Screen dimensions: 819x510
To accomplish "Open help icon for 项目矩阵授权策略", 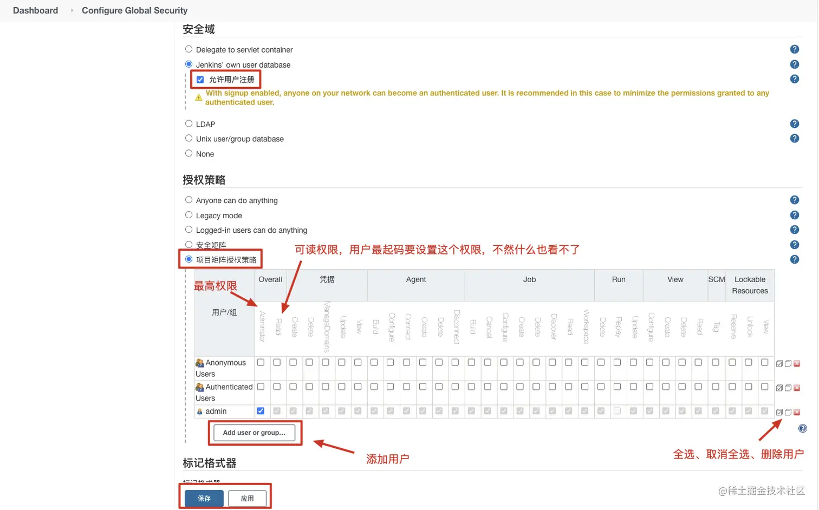I will point(795,259).
